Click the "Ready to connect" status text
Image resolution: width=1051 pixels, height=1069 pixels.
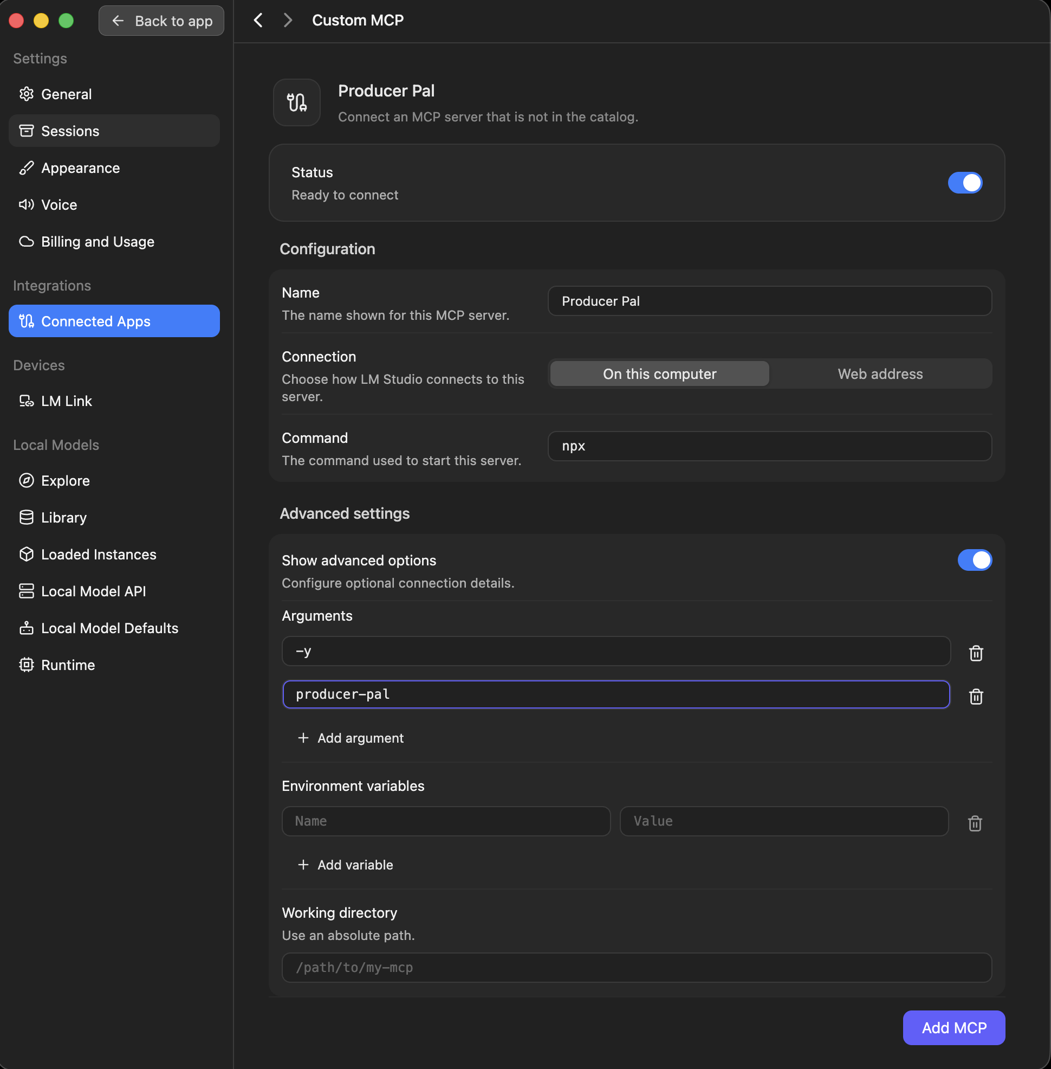(345, 195)
